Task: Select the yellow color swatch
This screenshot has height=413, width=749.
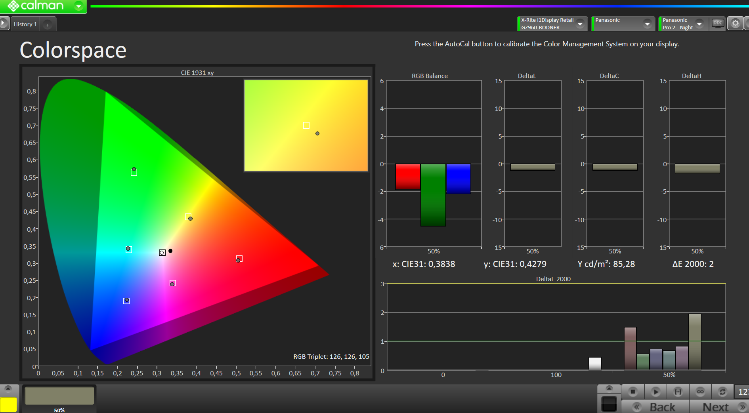Action: coord(8,405)
